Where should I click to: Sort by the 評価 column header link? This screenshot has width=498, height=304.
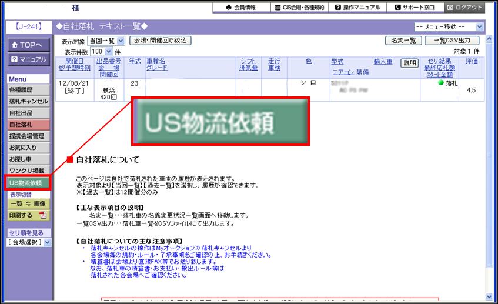pos(471,61)
